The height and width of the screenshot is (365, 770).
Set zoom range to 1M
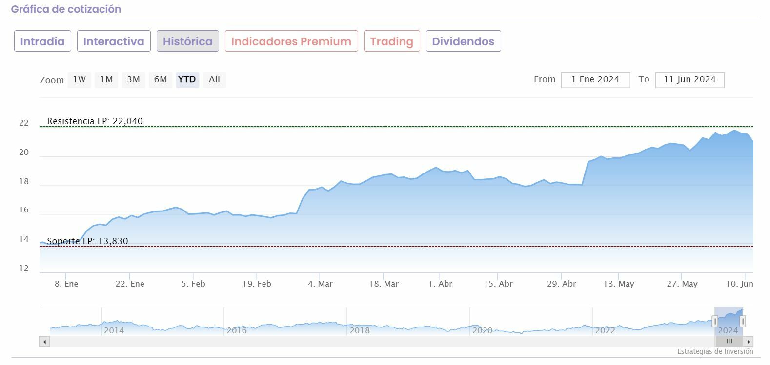point(106,79)
